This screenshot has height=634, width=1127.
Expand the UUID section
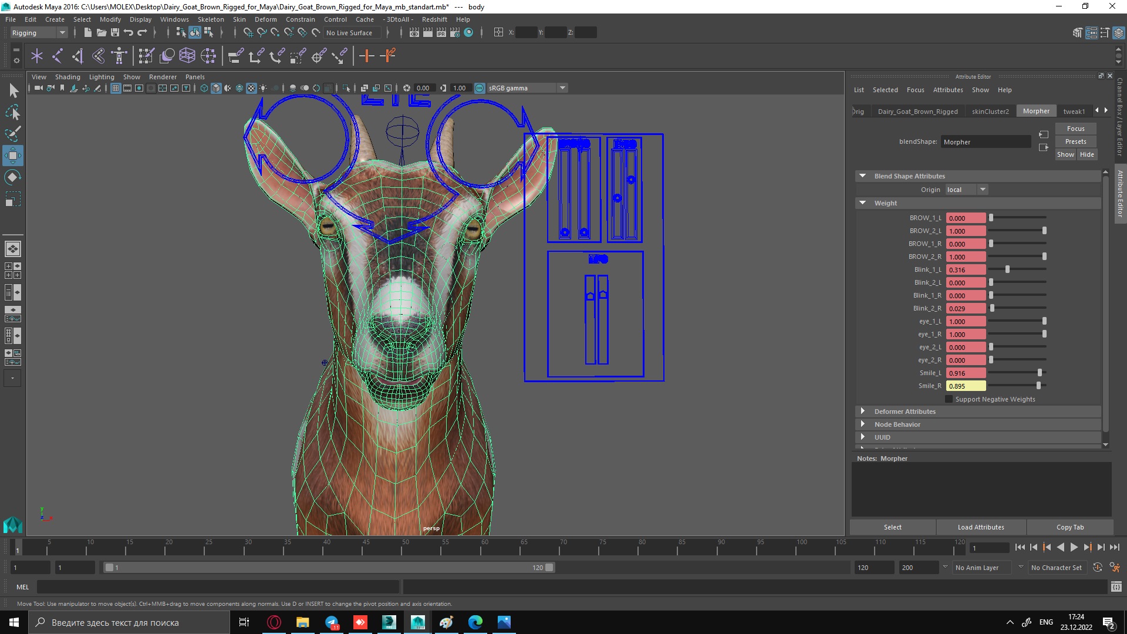tap(862, 437)
